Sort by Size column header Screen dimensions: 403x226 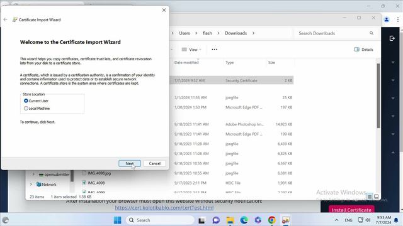(x=271, y=63)
